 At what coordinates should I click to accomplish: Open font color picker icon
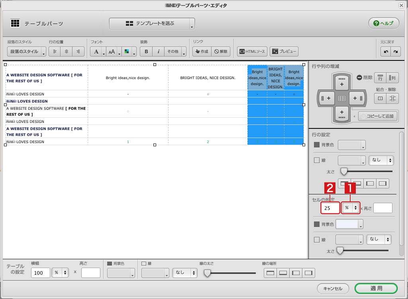(x=129, y=51)
